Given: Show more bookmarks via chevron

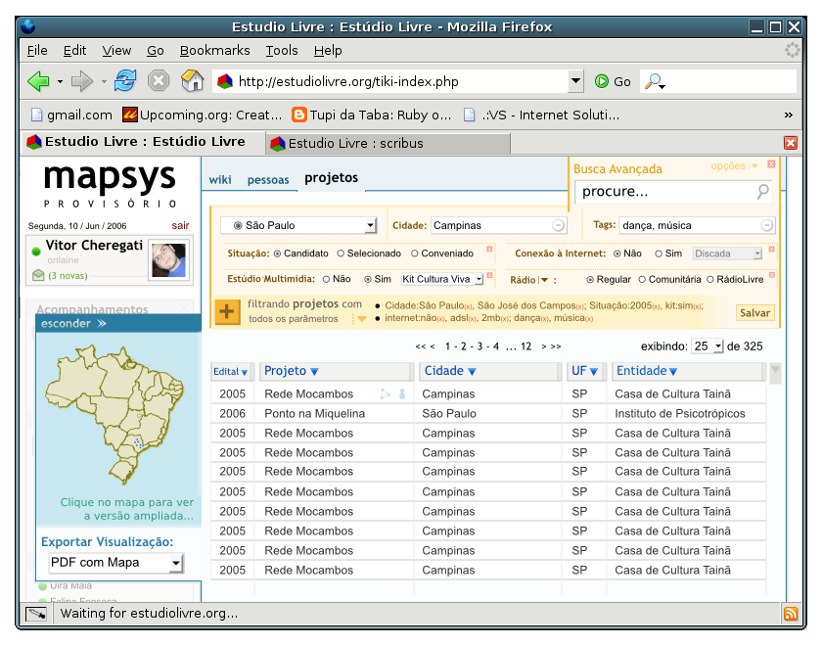Looking at the screenshot, I should [x=788, y=115].
